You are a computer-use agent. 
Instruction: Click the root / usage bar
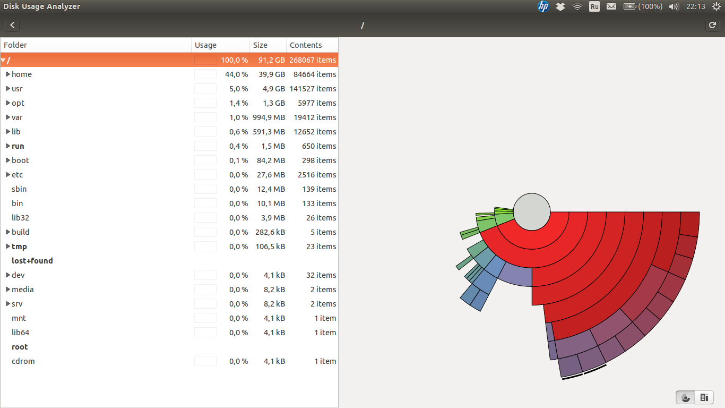[205, 60]
